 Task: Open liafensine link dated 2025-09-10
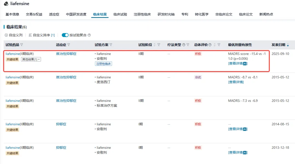coord(13,54)
